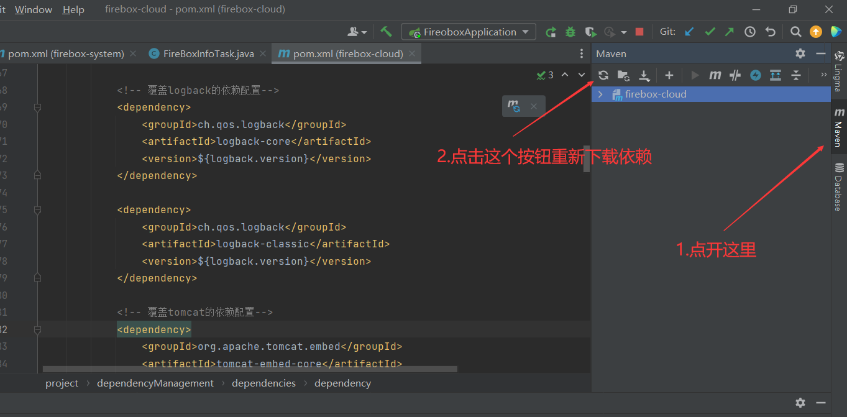Click logback-core closing dependency fold marker

(37, 176)
